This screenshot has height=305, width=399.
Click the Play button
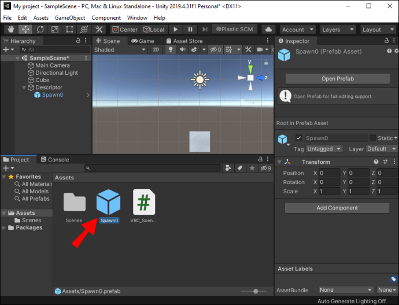coord(176,30)
